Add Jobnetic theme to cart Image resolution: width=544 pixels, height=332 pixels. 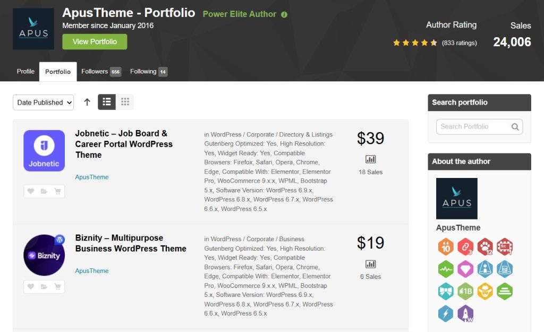pyautogui.click(x=57, y=191)
